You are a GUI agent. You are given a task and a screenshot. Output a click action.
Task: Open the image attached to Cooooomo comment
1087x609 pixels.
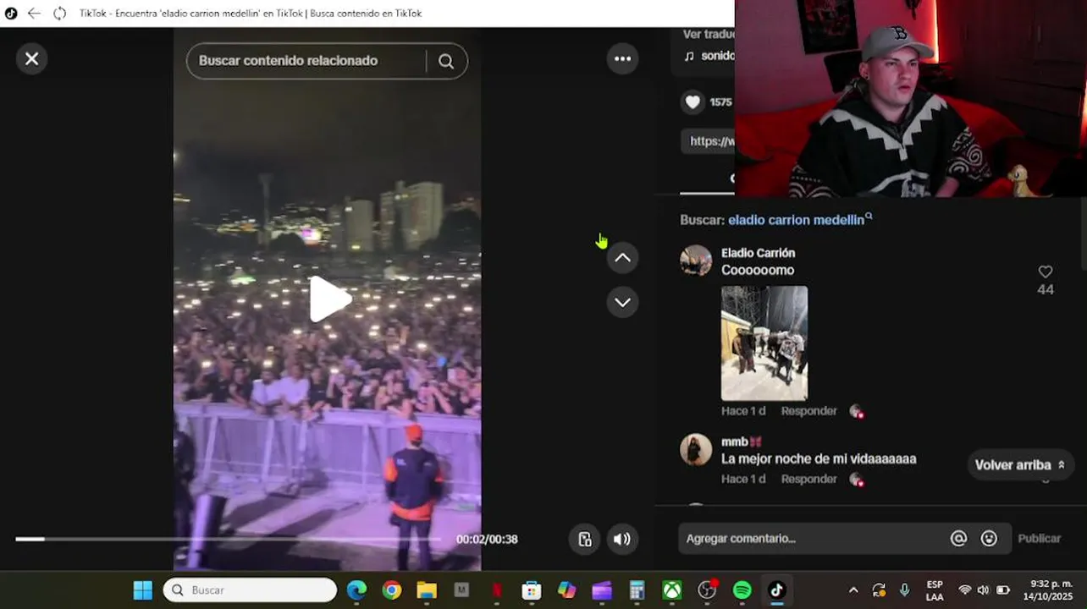pyautogui.click(x=764, y=343)
